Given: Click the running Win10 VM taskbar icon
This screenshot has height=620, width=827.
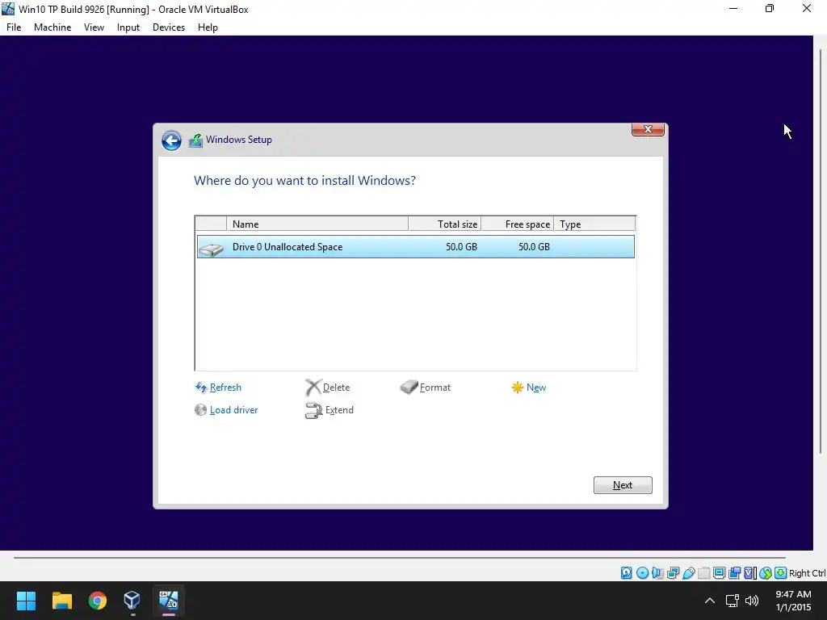Looking at the screenshot, I should point(169,601).
